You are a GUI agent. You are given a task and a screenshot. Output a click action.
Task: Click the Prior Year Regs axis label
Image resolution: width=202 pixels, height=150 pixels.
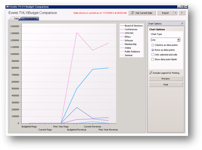point(61,127)
